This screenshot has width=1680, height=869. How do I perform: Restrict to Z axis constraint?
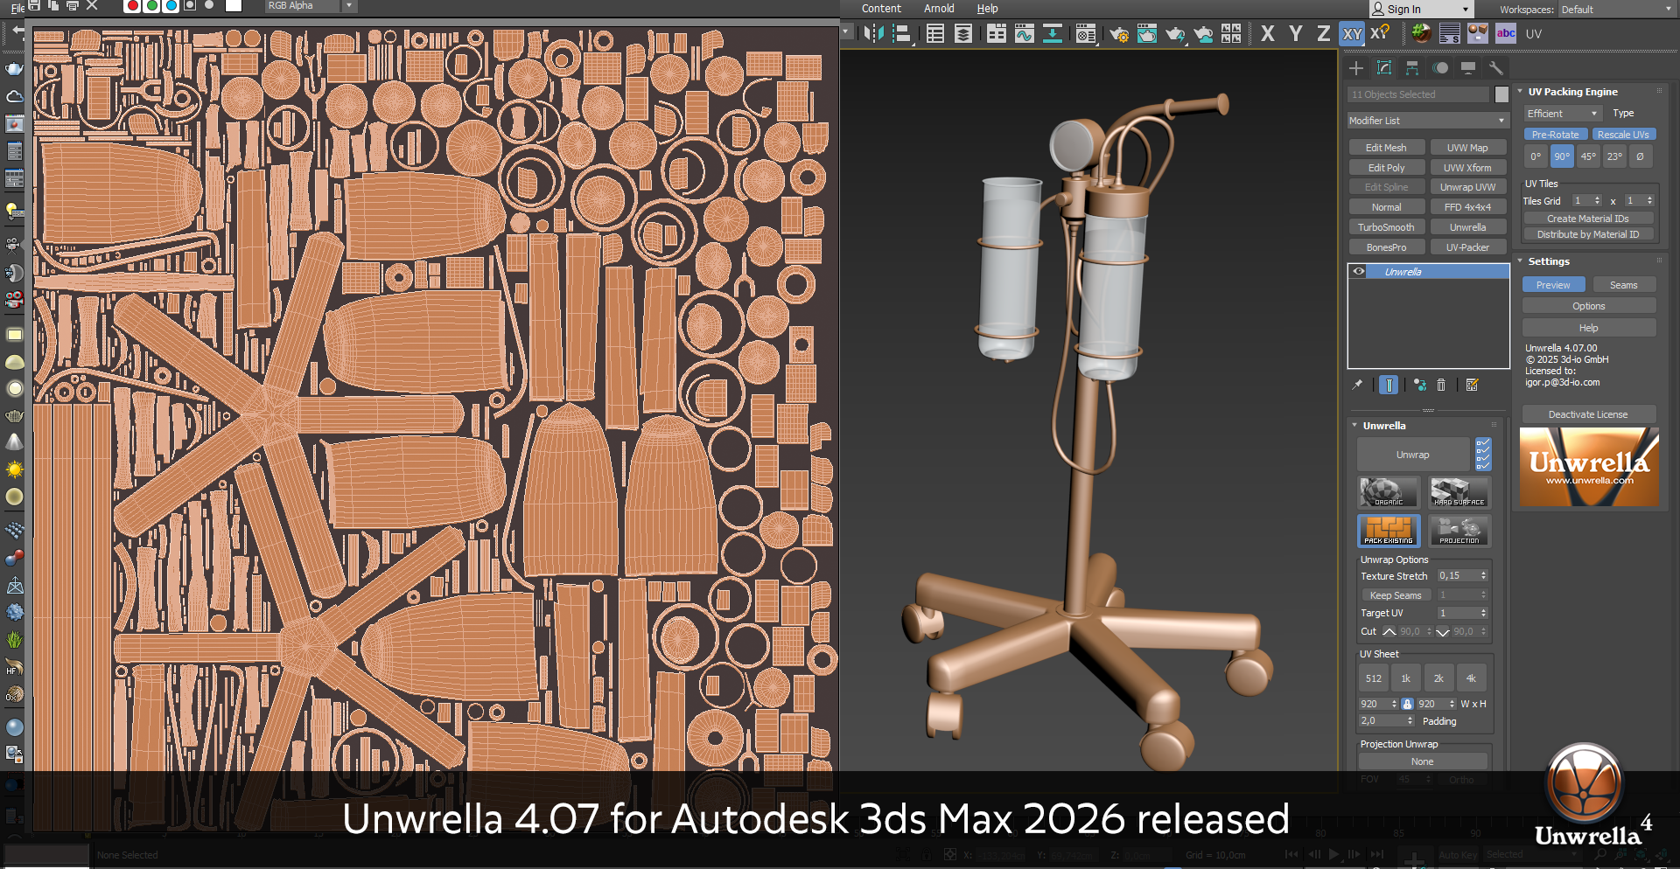(1323, 34)
